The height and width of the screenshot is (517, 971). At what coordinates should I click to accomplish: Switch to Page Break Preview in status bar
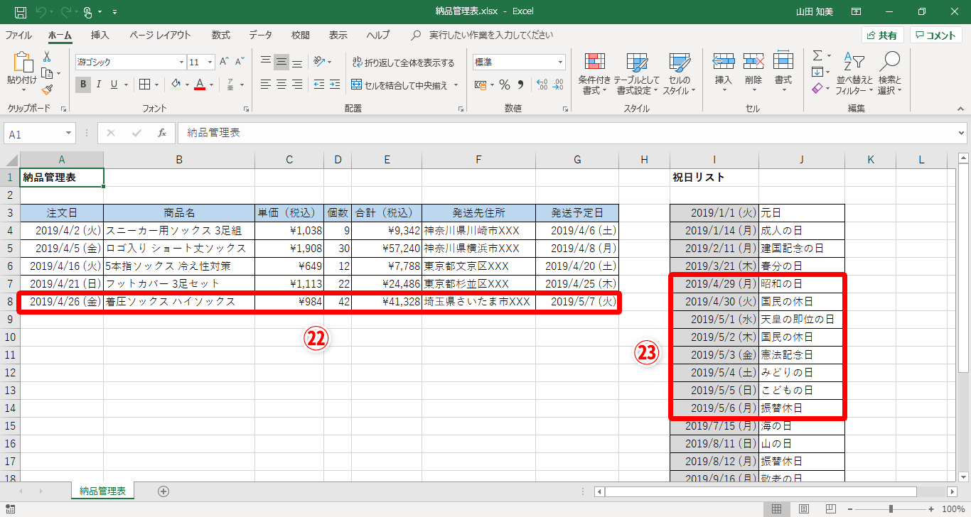830,508
